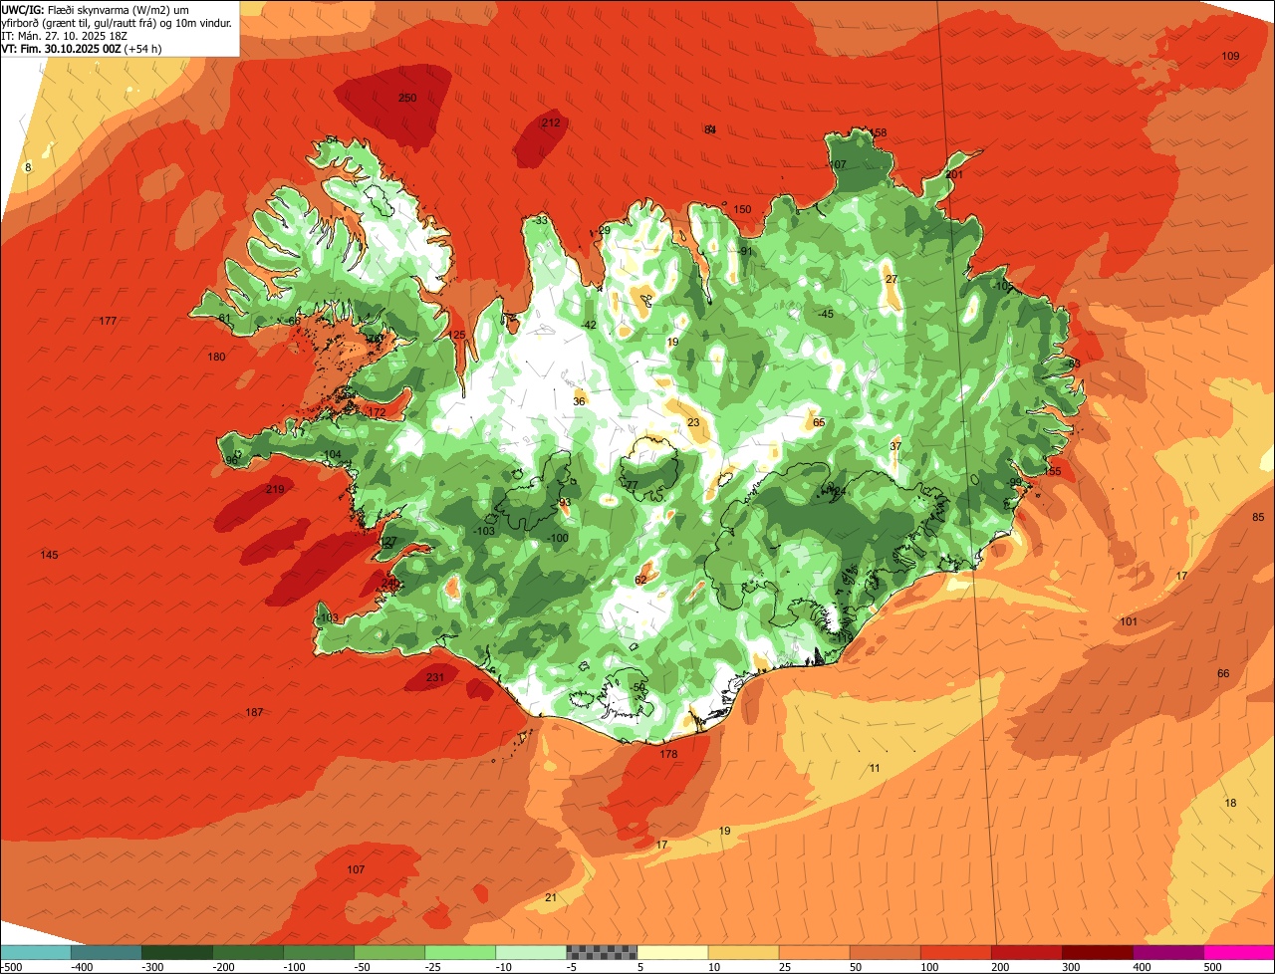
Task: Click the map value '212'
Action: click(x=551, y=122)
